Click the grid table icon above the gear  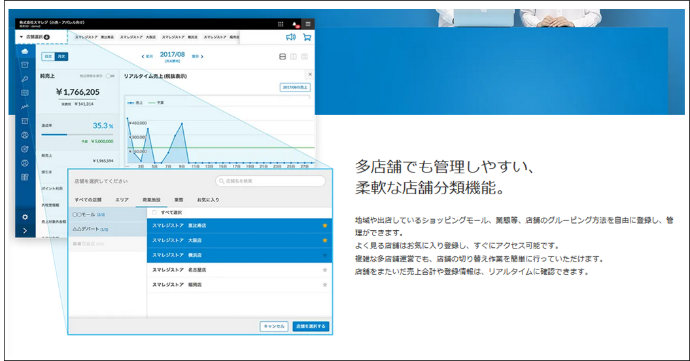pos(25,177)
